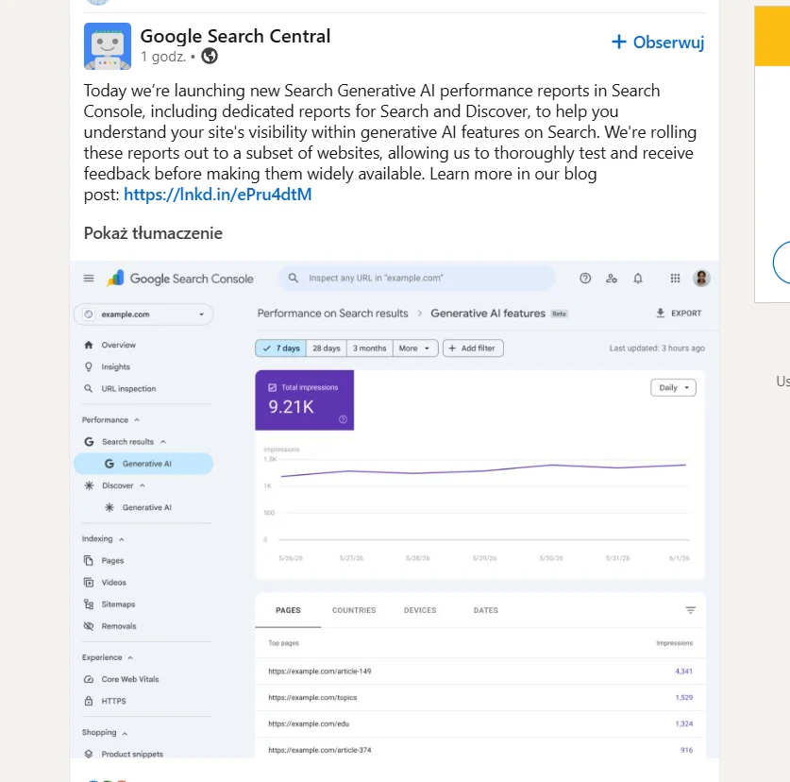Screen dimensions: 790x782
Task: Select the example.com/edu row
Action: (x=480, y=723)
